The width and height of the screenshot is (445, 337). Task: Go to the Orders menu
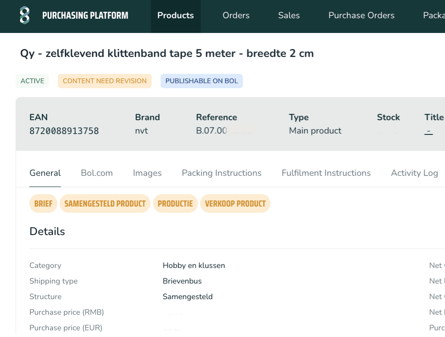pyautogui.click(x=236, y=16)
